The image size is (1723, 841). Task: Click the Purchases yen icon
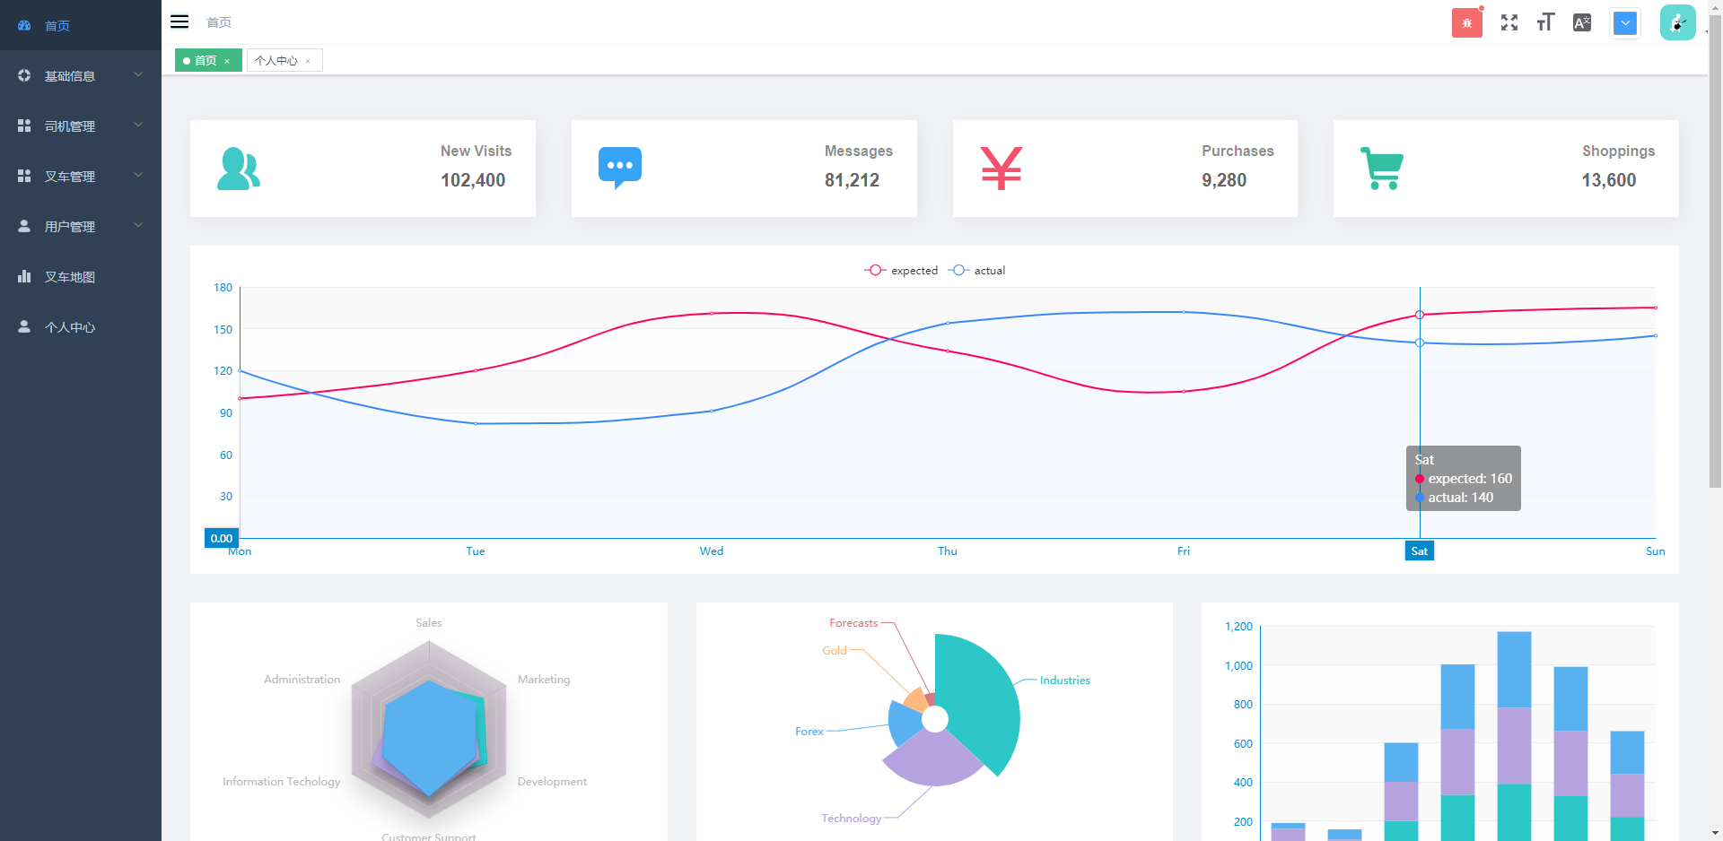(x=1001, y=168)
